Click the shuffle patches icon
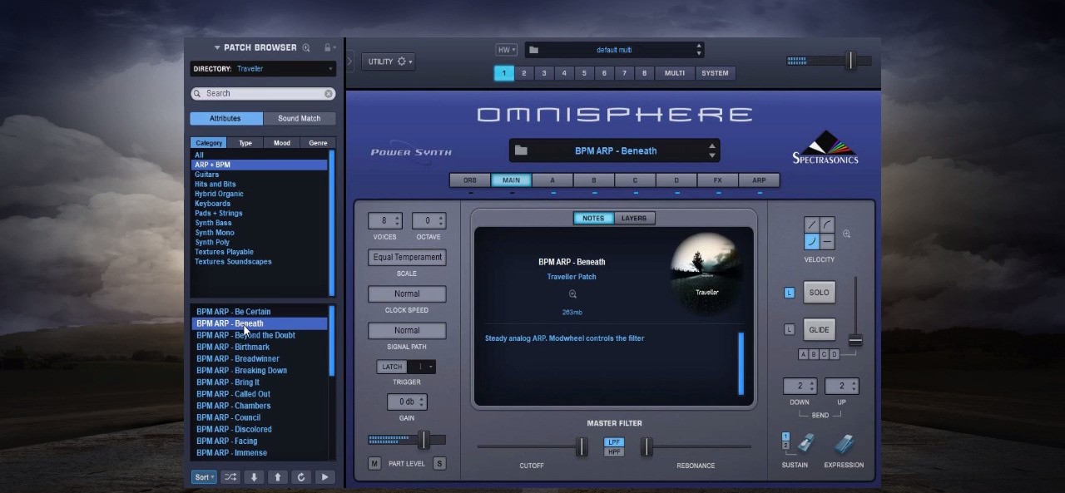 click(230, 477)
